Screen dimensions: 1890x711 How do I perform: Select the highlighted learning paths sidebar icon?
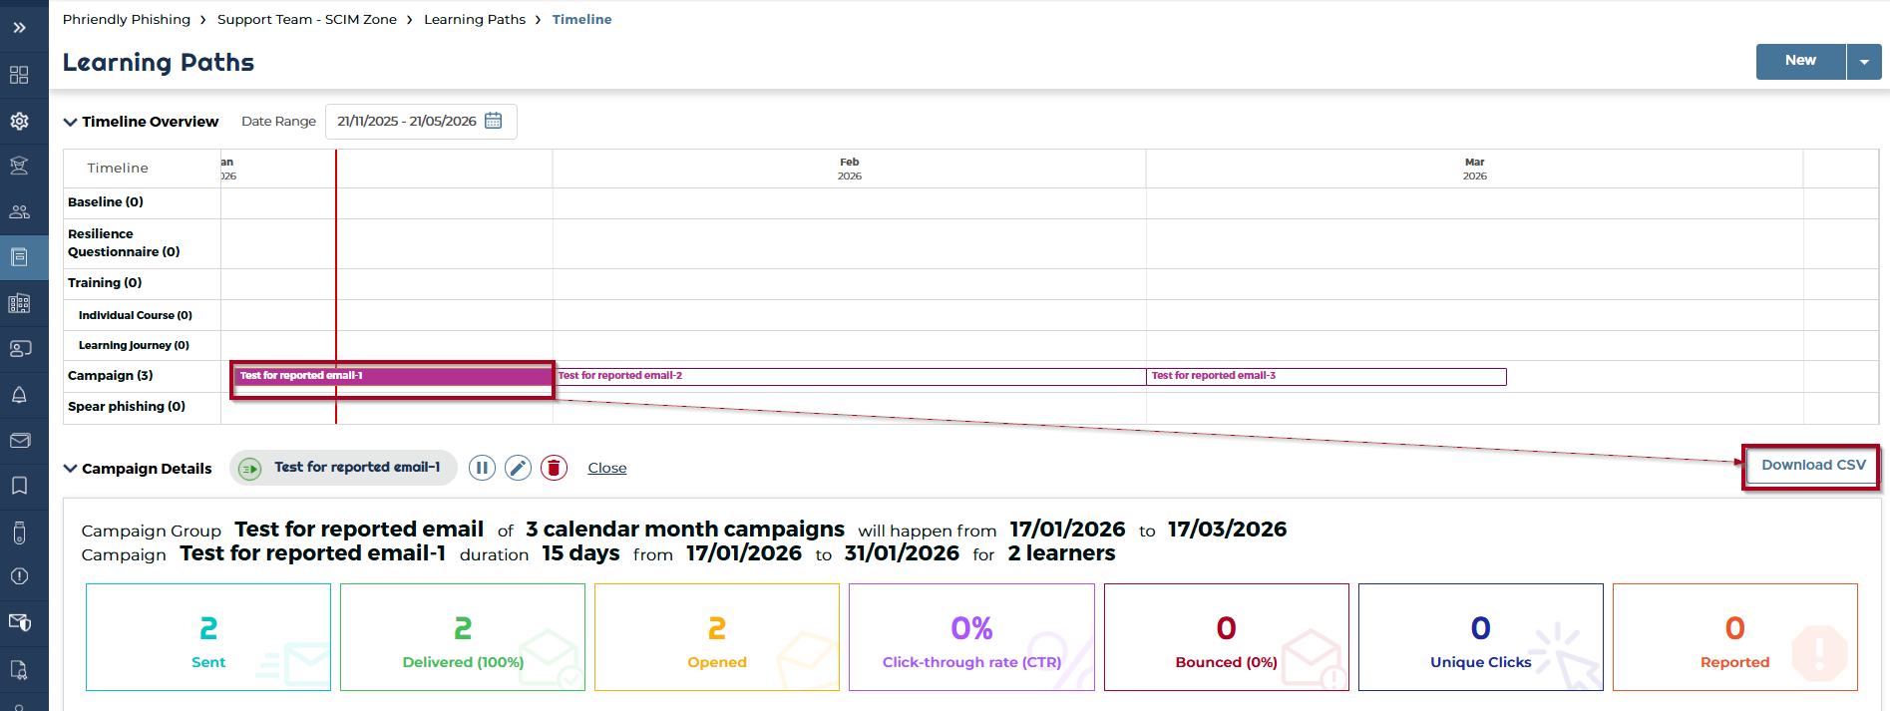pos(19,257)
